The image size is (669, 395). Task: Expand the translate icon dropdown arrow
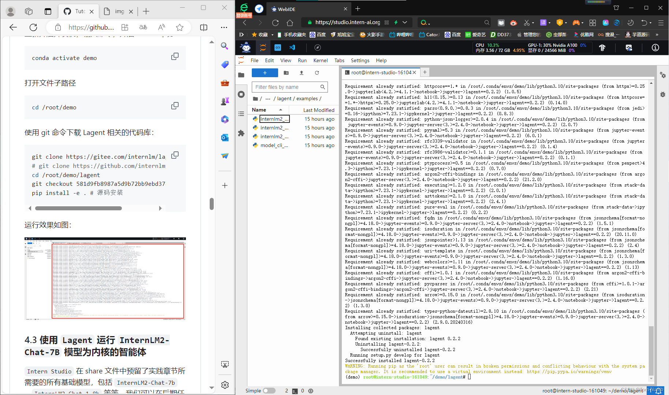click(550, 23)
